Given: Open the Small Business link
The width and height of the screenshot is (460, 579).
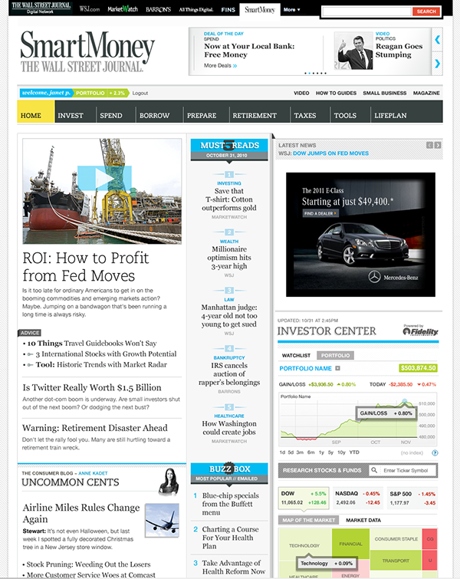Looking at the screenshot, I should (384, 93).
